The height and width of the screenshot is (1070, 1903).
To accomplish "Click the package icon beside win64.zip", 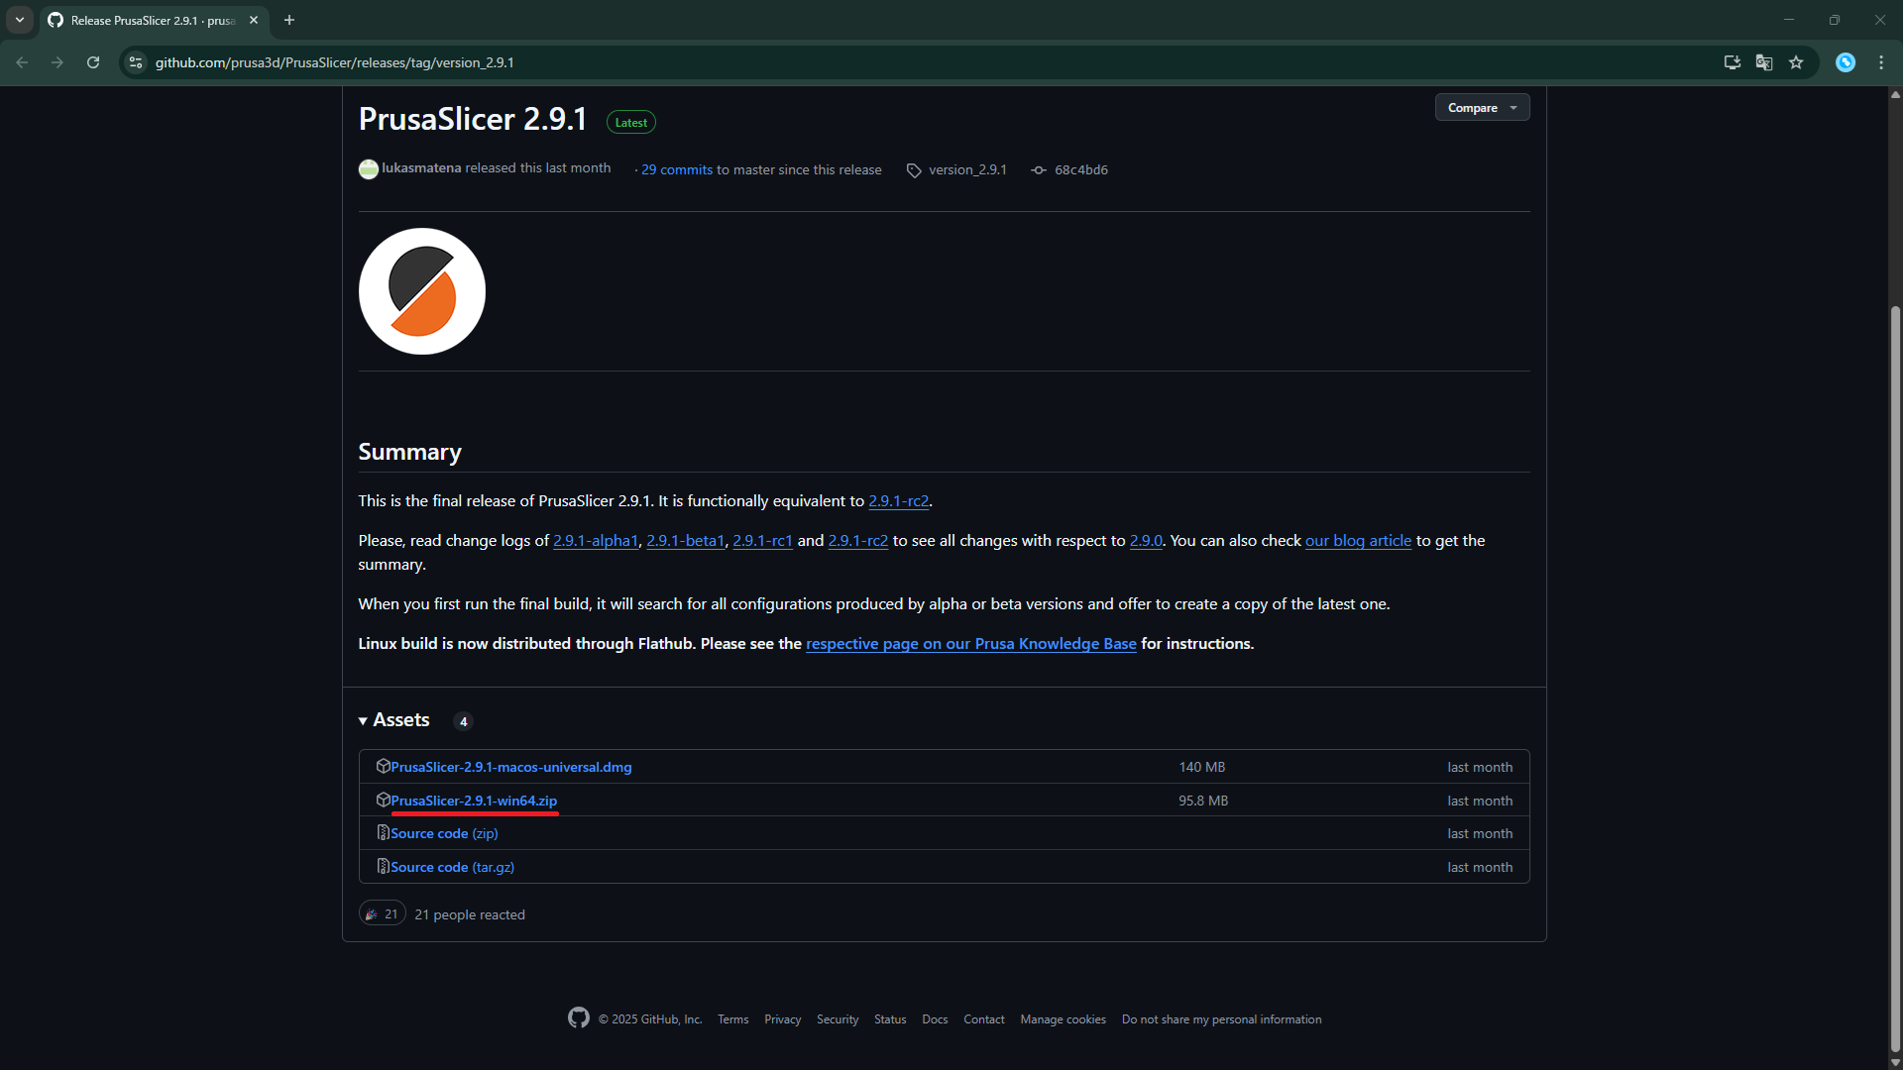I will tap(383, 801).
